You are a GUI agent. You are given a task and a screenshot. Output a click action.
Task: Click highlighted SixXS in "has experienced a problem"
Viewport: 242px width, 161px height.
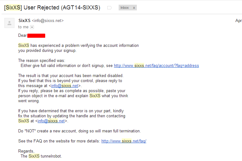click(x=24, y=46)
